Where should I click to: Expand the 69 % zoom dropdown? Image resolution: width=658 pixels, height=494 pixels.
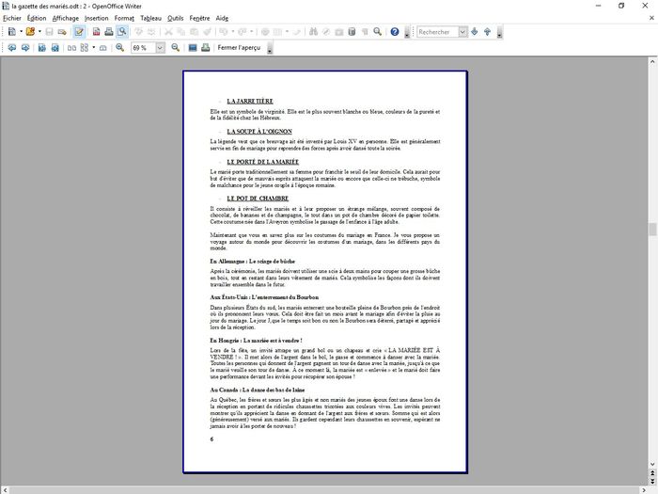pyautogui.click(x=160, y=48)
